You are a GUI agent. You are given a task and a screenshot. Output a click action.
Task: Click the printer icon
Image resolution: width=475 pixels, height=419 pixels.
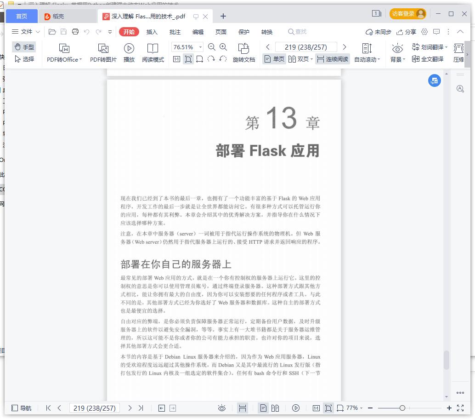[75, 32]
